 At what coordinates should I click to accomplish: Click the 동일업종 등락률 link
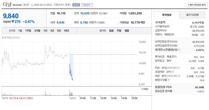pos(164,91)
